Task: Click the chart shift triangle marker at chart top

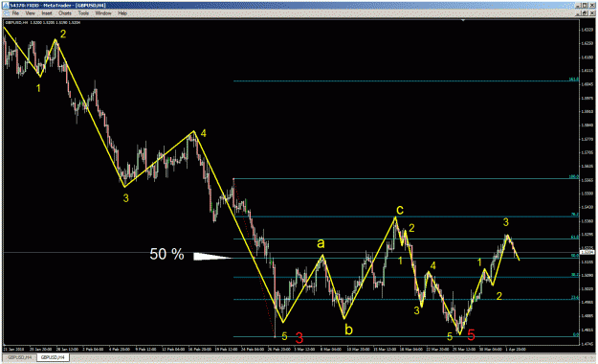Action: click(463, 20)
